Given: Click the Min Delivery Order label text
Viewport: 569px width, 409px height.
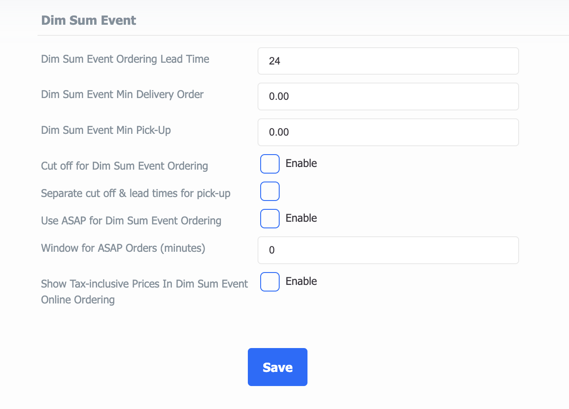Looking at the screenshot, I should tap(122, 94).
